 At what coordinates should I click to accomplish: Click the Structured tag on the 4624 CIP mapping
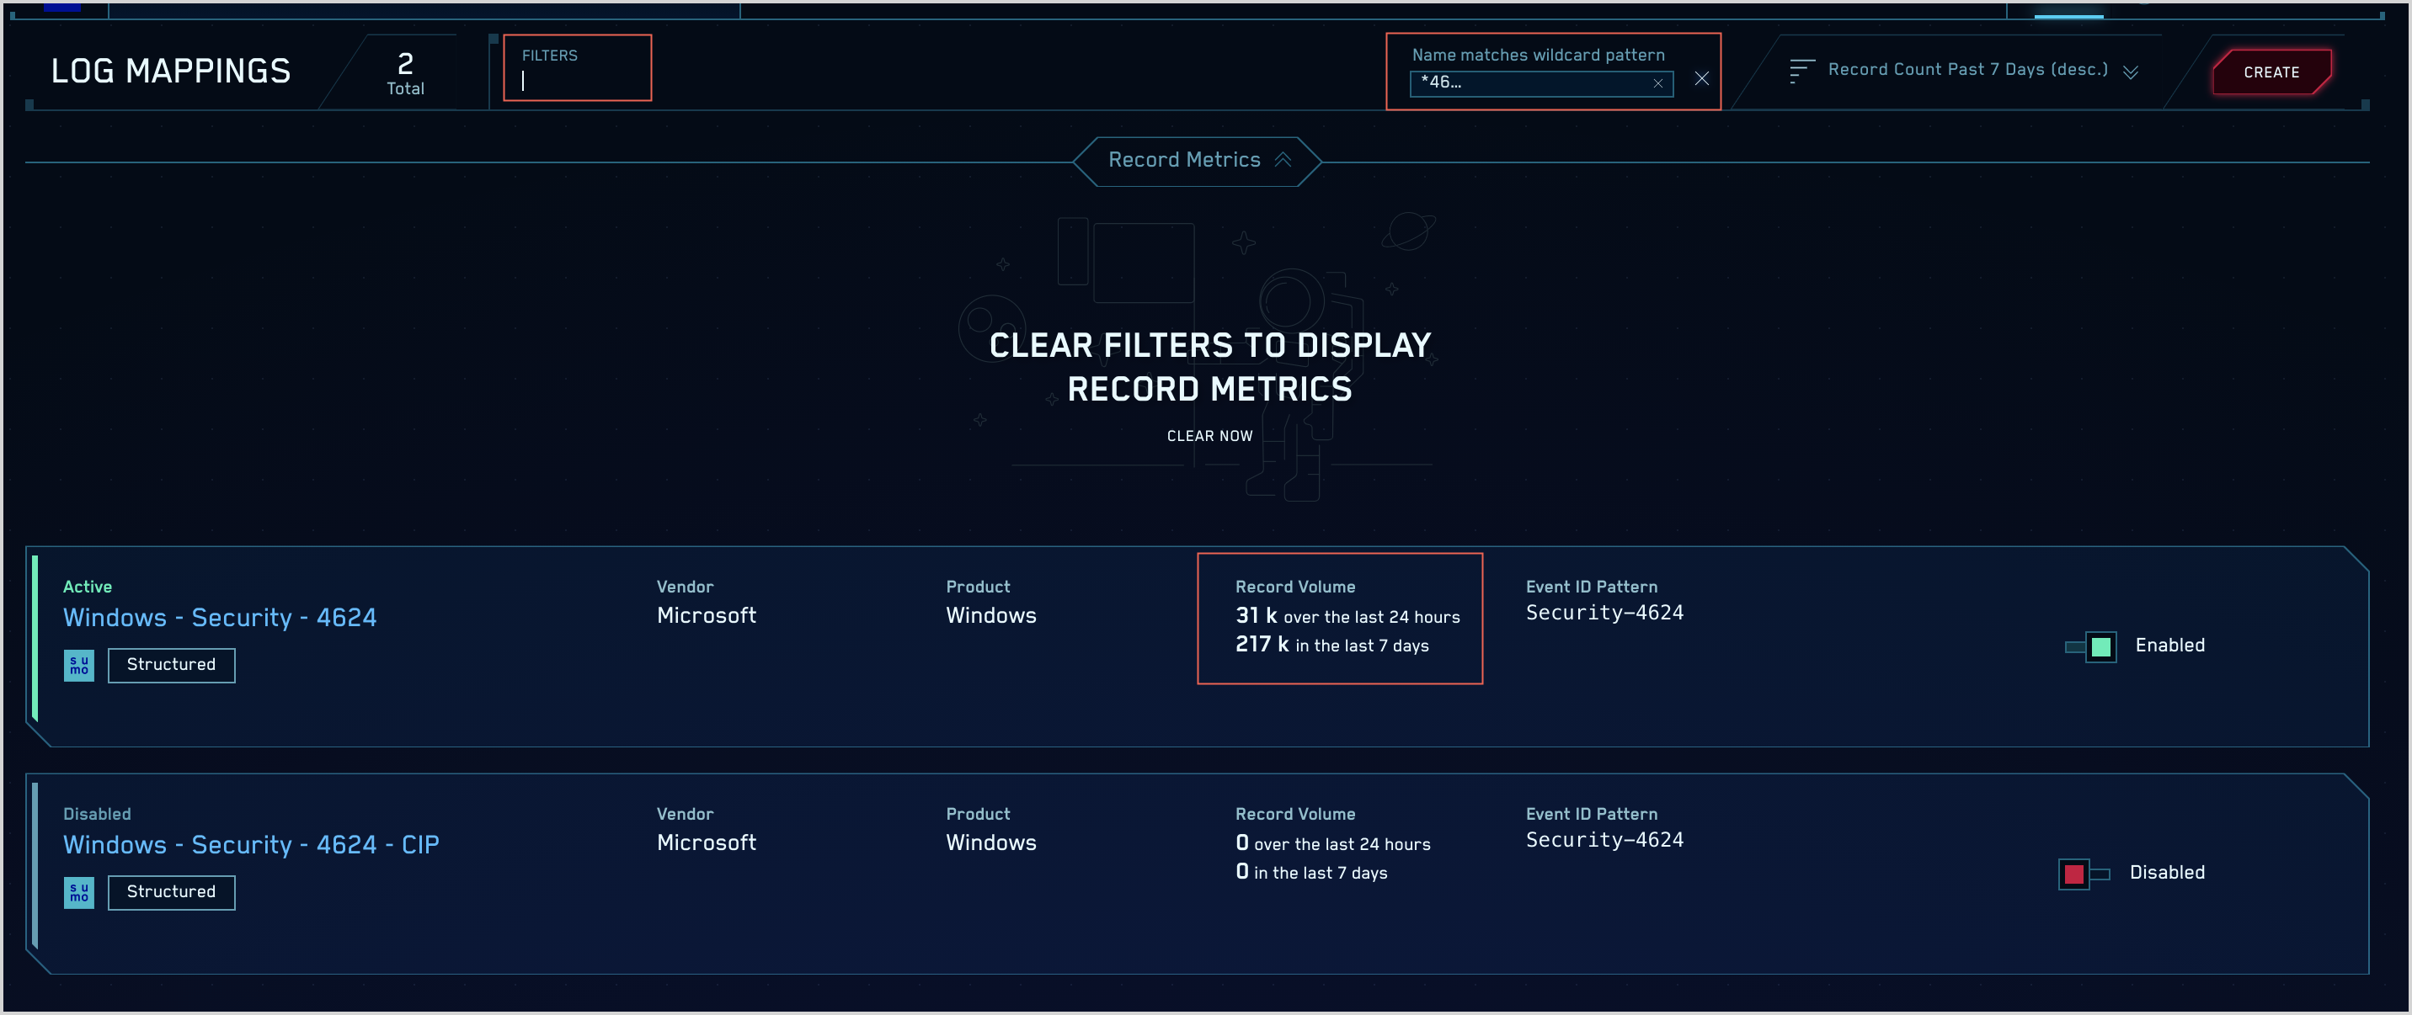171,892
